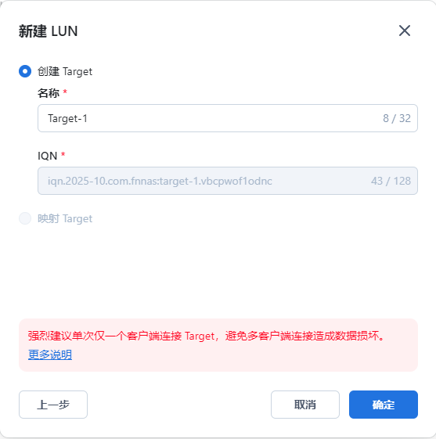Click the 名称 input field
This screenshot has width=436, height=439.
pos(228,118)
